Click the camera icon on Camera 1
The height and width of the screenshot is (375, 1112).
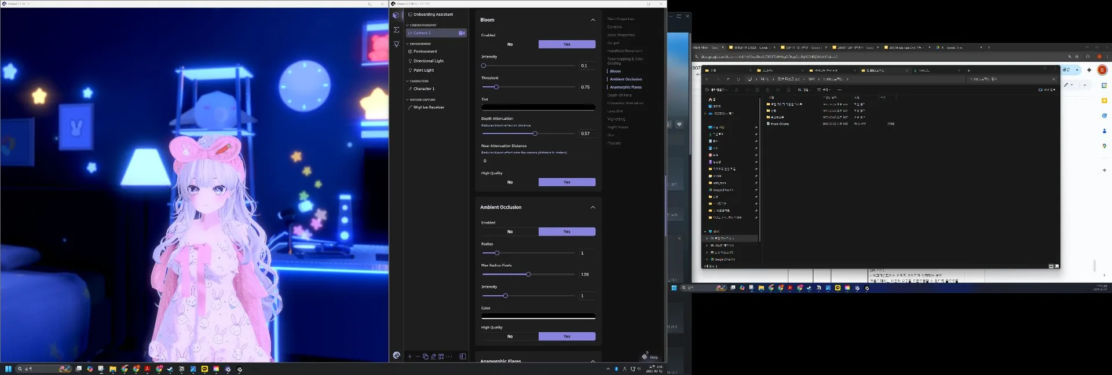click(462, 33)
